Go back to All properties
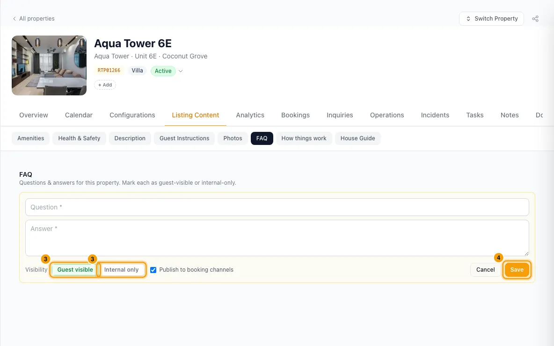 coord(34,19)
